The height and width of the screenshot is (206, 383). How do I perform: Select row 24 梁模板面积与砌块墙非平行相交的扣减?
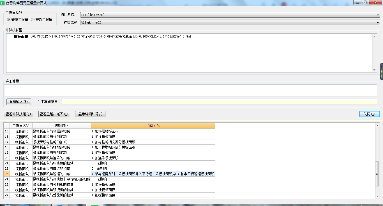coord(109,179)
